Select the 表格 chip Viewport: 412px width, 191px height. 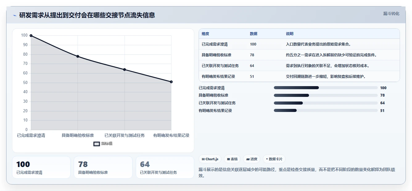pyautogui.click(x=232, y=159)
